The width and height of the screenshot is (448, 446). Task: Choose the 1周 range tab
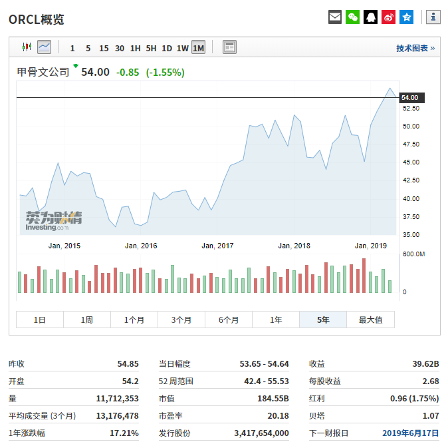[x=87, y=320]
